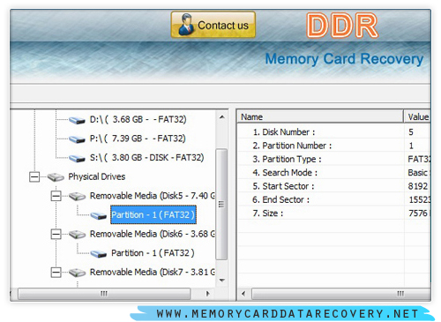Collapse the Removable Media Disk5 node
This screenshot has width=441, height=322.
click(56, 196)
